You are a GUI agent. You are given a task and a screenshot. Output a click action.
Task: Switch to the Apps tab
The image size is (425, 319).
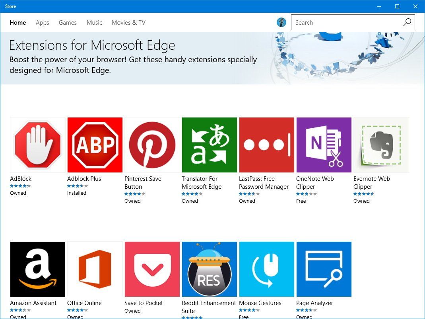click(42, 23)
